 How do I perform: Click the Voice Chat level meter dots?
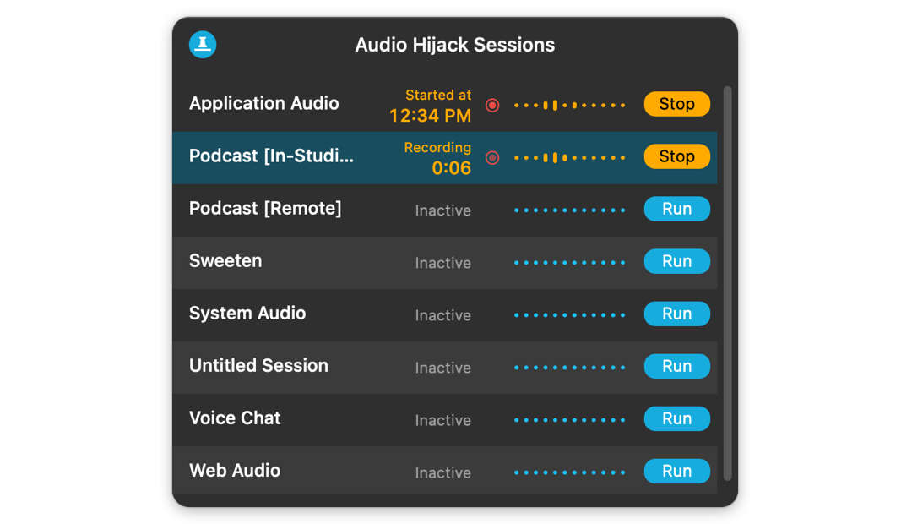point(569,420)
